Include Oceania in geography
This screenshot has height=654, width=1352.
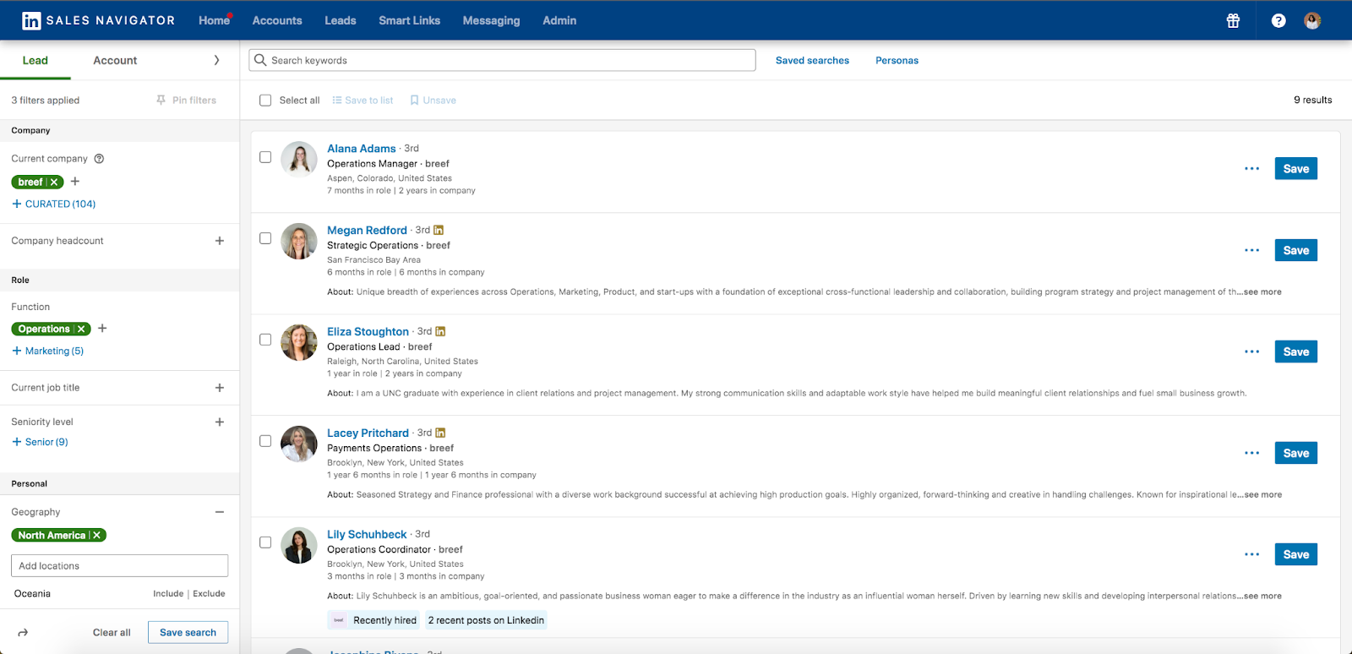click(x=168, y=593)
